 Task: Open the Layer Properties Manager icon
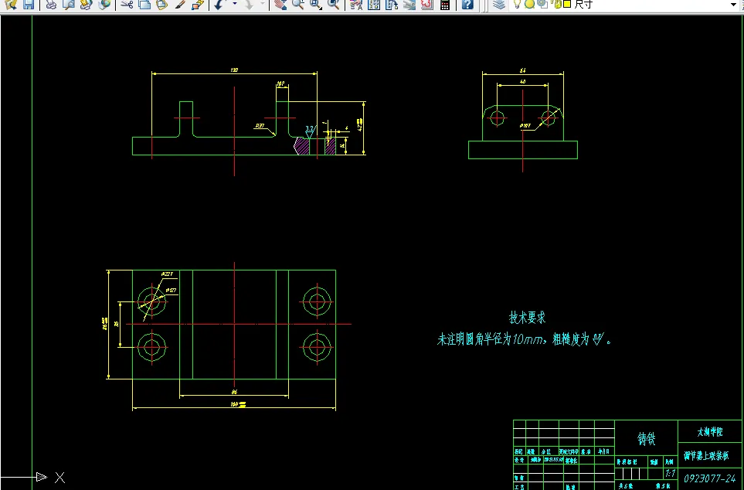pos(498,5)
